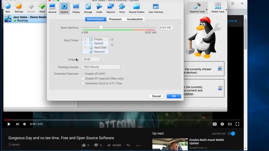Click the SHARE button under video
The height and width of the screenshot is (151, 269).
(x=114, y=145)
